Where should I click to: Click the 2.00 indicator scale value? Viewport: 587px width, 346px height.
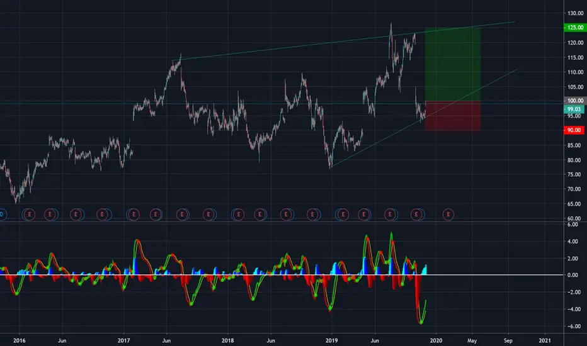tap(573, 259)
